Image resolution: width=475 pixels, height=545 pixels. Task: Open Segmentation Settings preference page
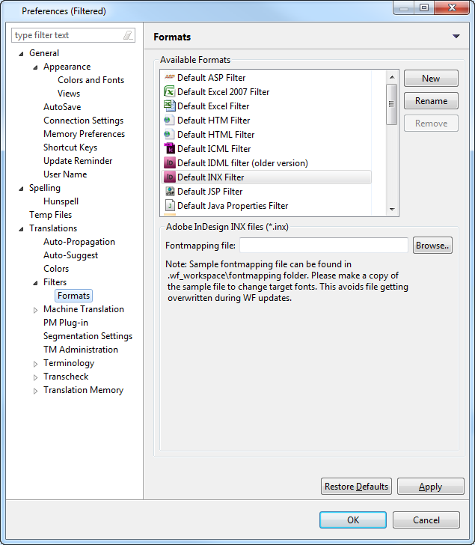(x=88, y=336)
